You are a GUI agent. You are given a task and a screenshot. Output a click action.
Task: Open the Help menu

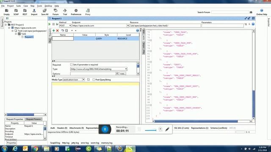[57, 6]
